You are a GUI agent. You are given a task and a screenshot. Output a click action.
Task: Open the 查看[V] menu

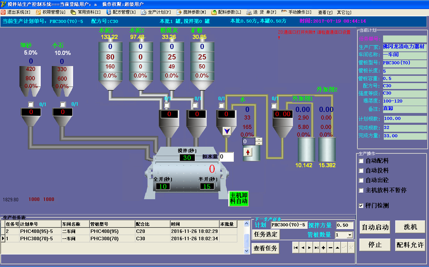click(x=325, y=12)
